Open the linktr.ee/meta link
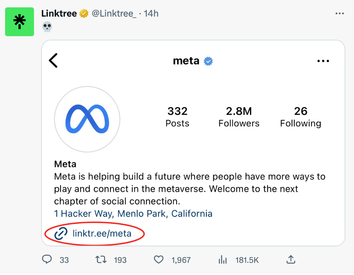The width and height of the screenshot is (354, 275). pyautogui.click(x=102, y=234)
